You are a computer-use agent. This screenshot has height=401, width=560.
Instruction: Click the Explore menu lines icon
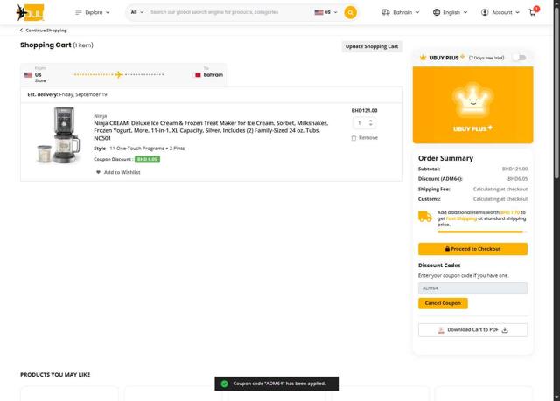click(x=79, y=12)
